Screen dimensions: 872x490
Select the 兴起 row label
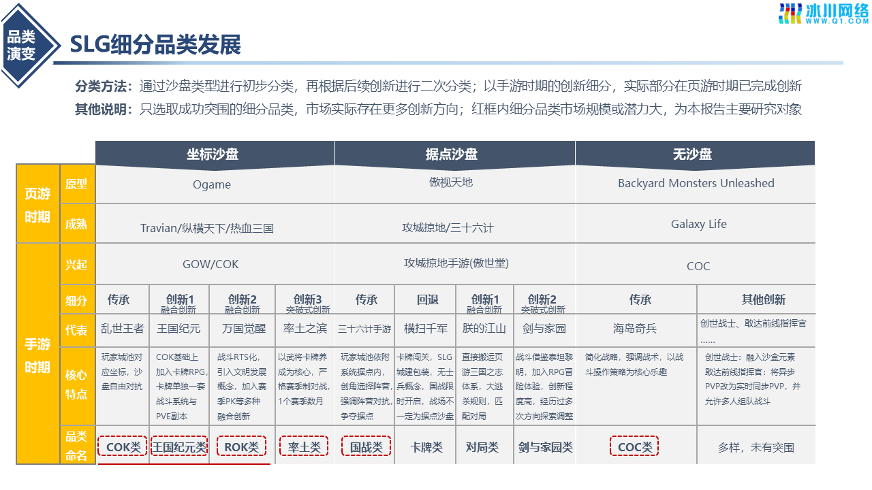[76, 265]
